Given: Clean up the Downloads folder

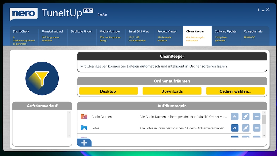Looking at the screenshot, I should pyautogui.click(x=172, y=91).
